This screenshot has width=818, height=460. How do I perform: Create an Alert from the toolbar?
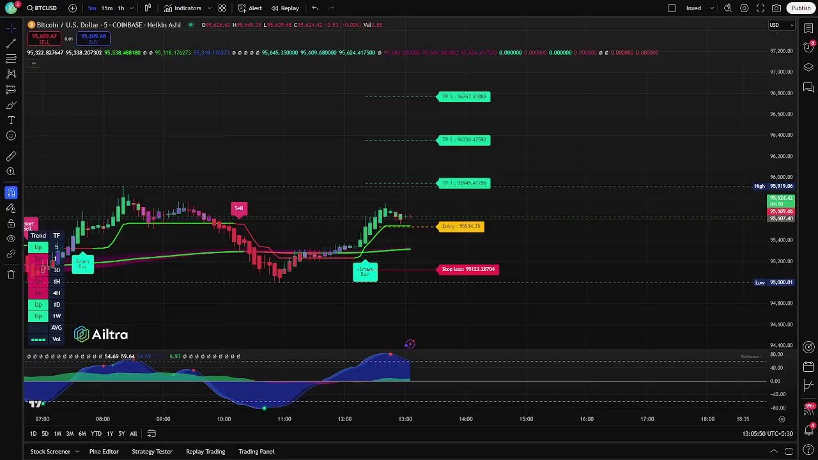[x=250, y=8]
